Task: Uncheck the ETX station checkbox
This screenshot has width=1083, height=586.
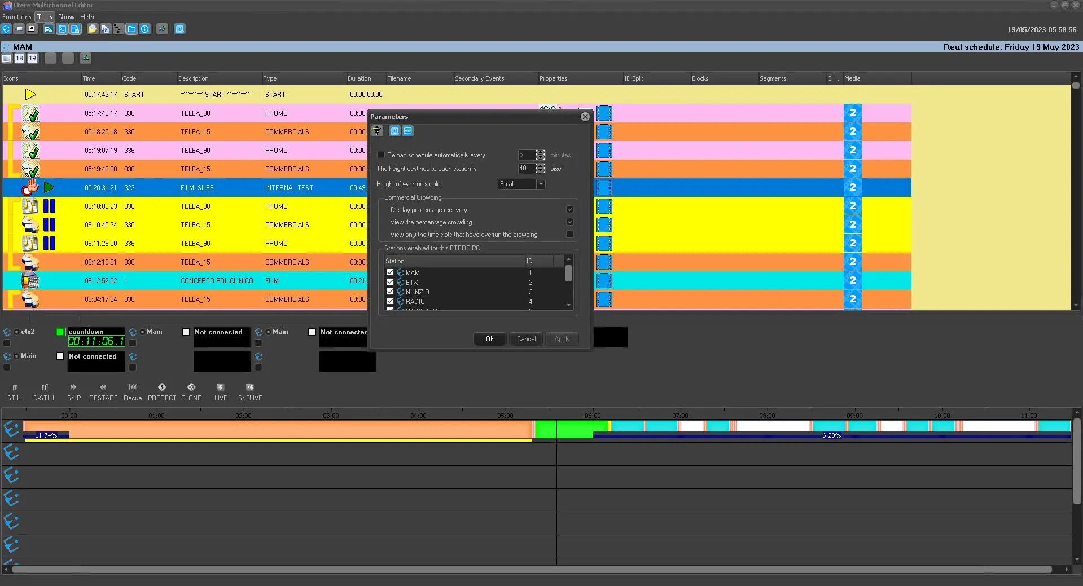Action: click(x=390, y=282)
